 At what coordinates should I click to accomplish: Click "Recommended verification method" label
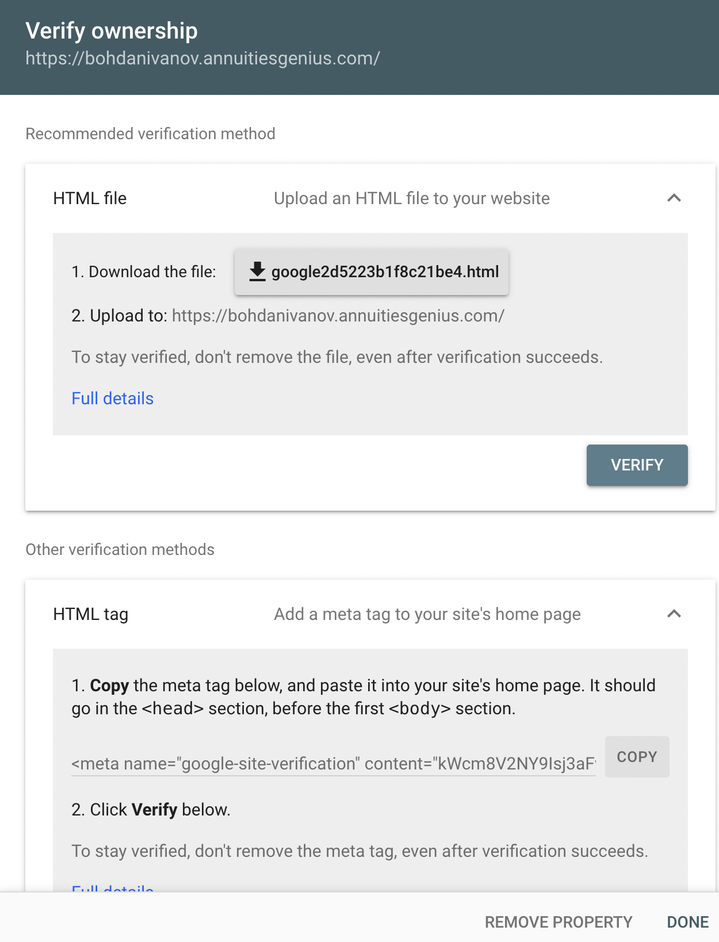(150, 133)
